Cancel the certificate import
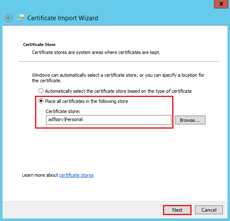Image resolution: width=230 pixels, height=221 pixels. [x=209, y=210]
